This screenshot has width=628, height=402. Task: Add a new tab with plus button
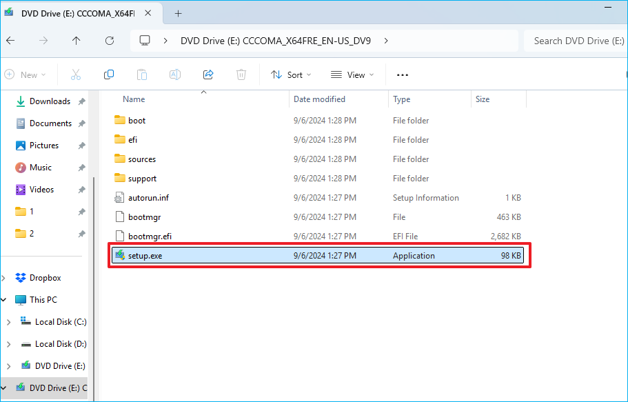(179, 13)
